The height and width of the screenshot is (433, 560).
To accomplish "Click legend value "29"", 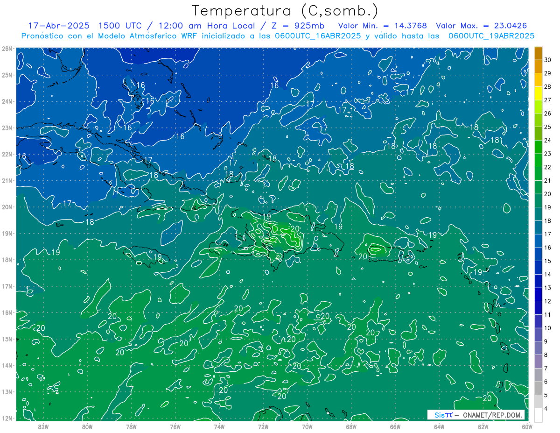I will coord(548,73).
